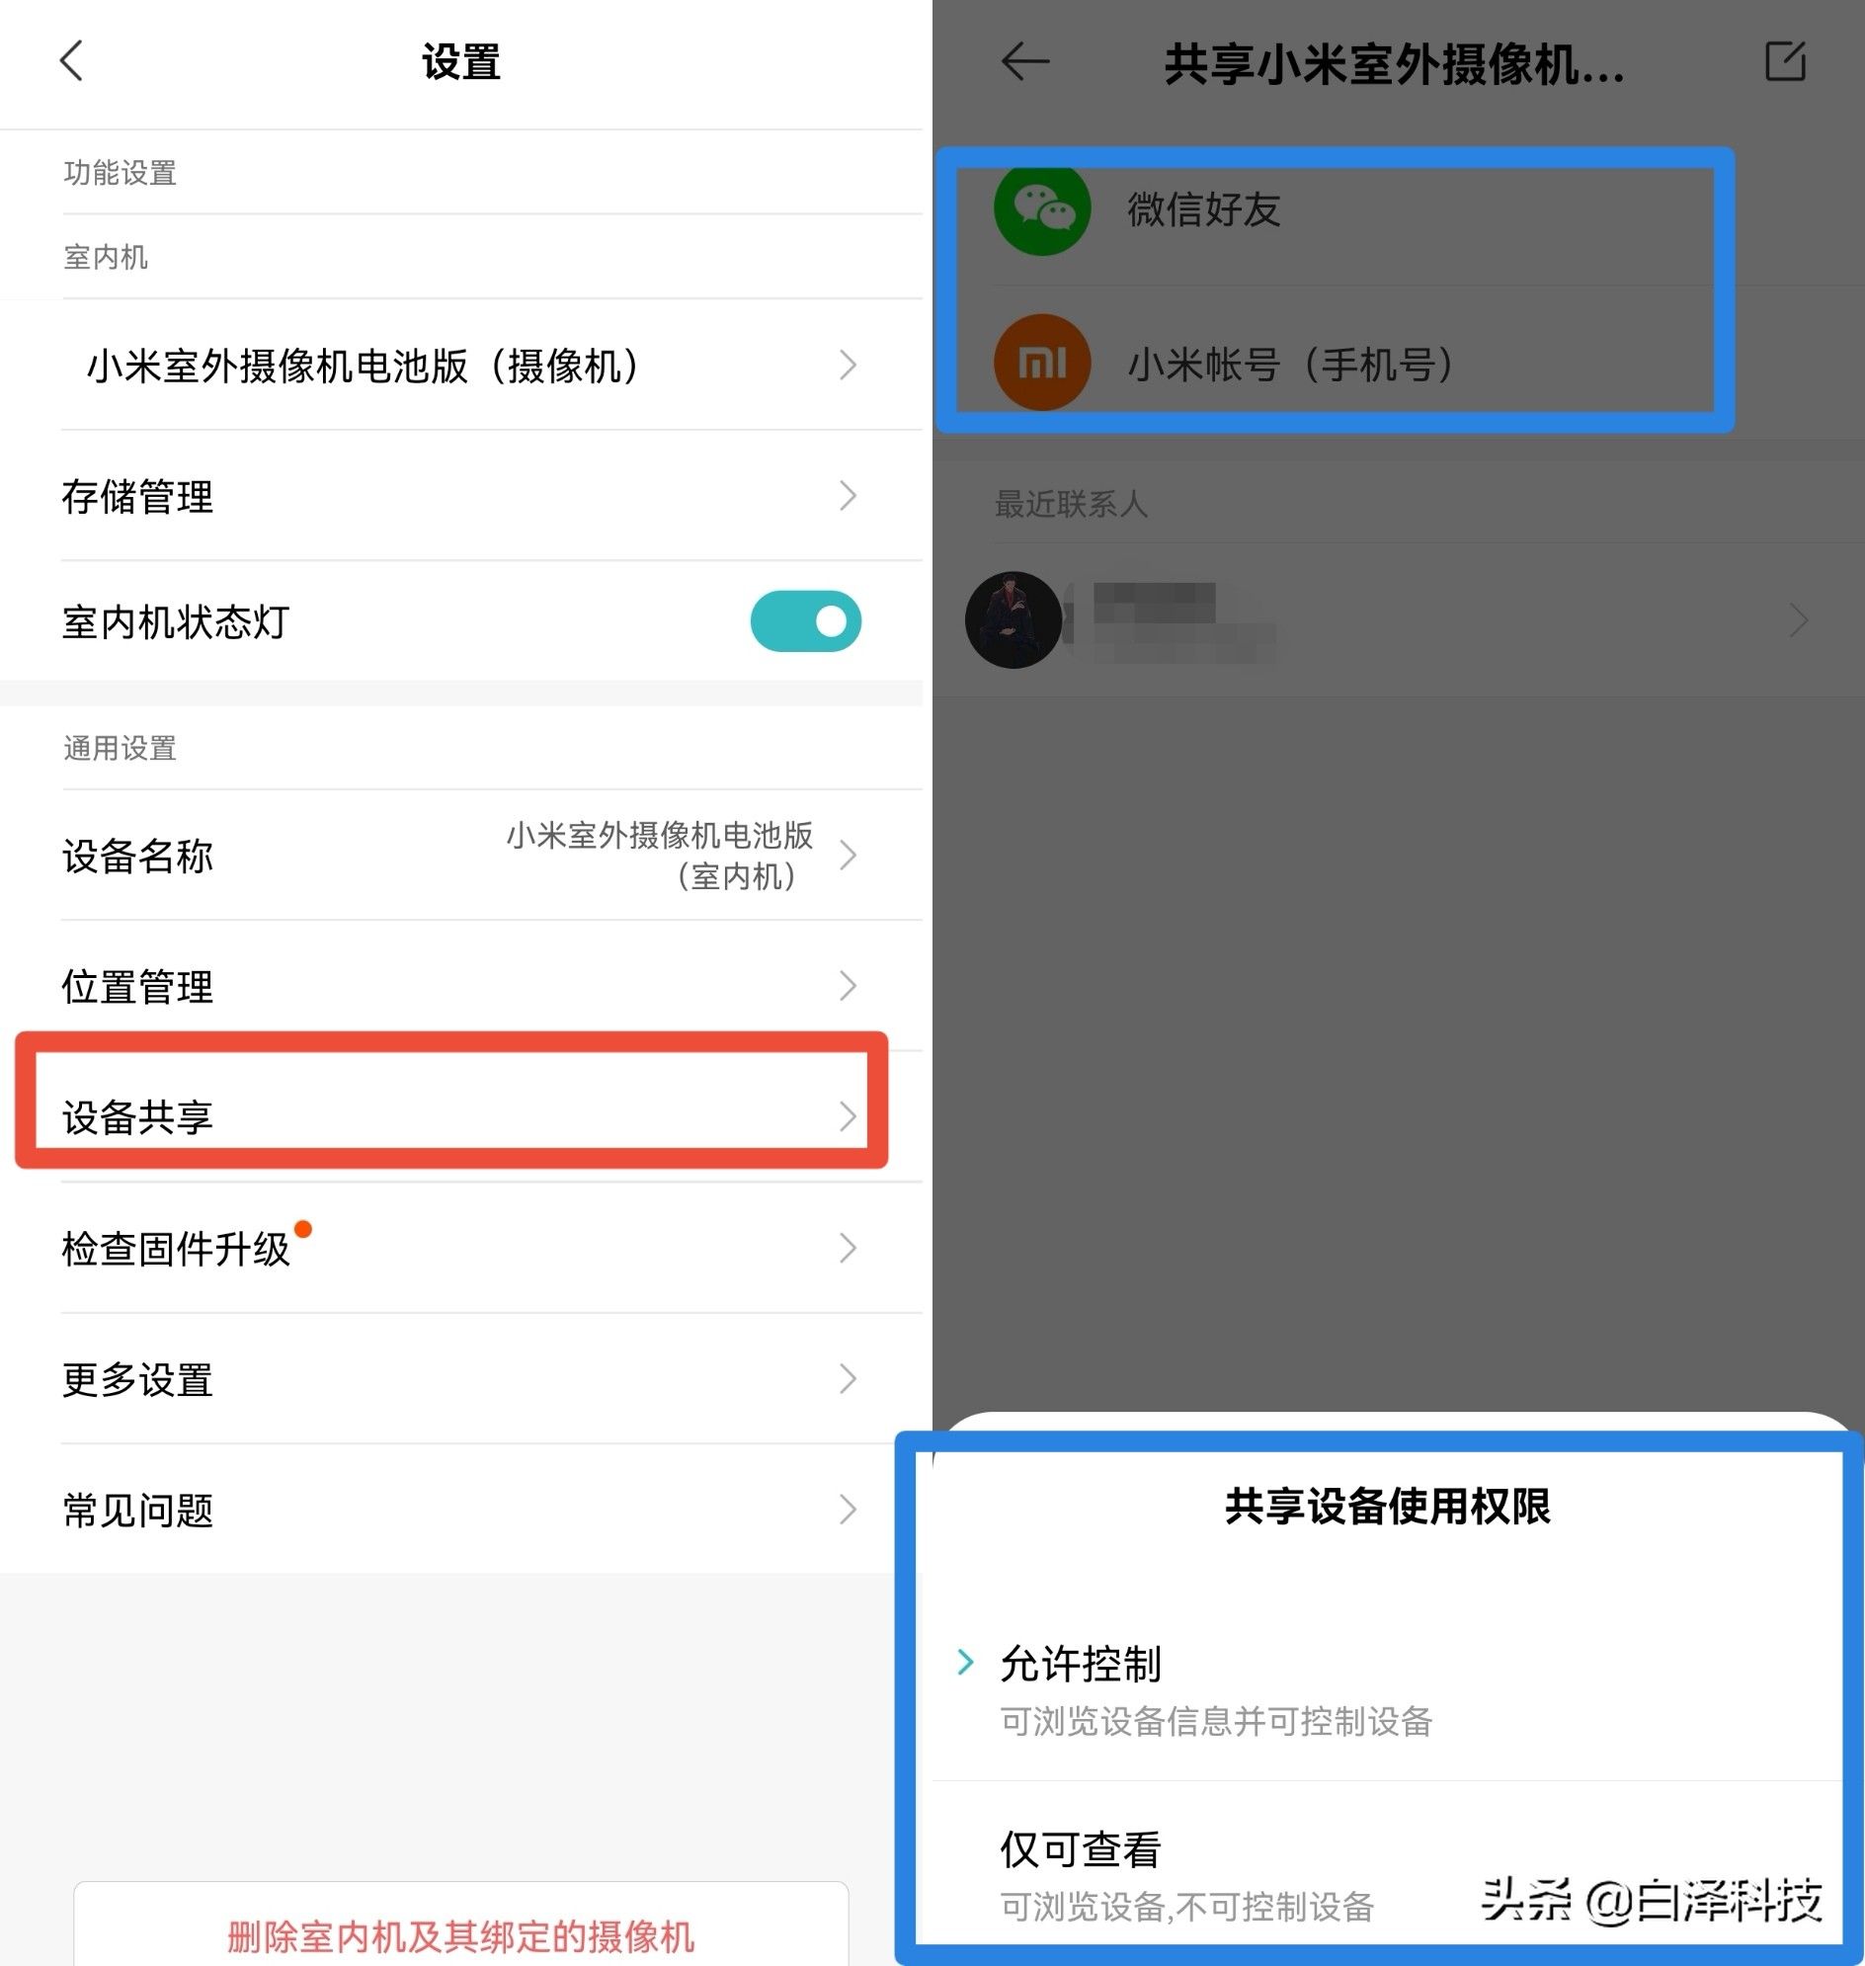
Task: Select the orange Xiaomi account icon
Action: click(1042, 363)
